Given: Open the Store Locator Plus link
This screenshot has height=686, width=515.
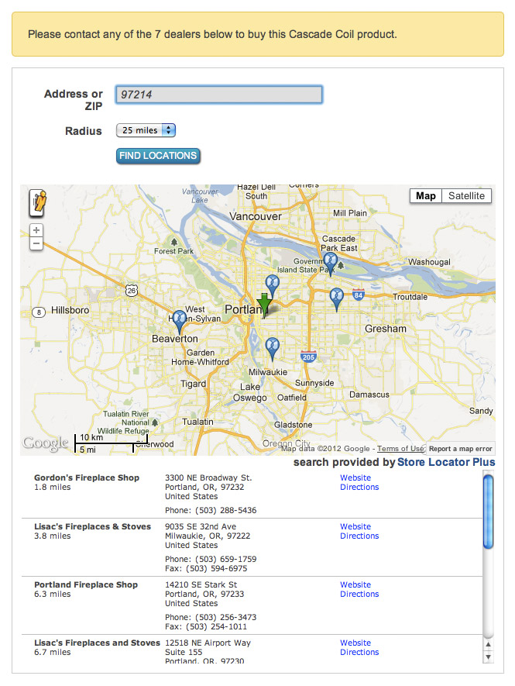Looking at the screenshot, I should click(446, 463).
